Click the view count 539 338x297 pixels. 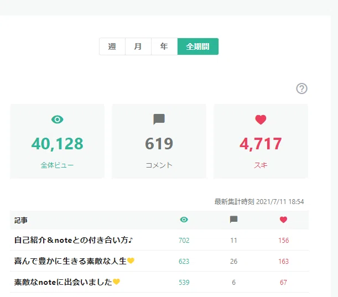point(184,283)
